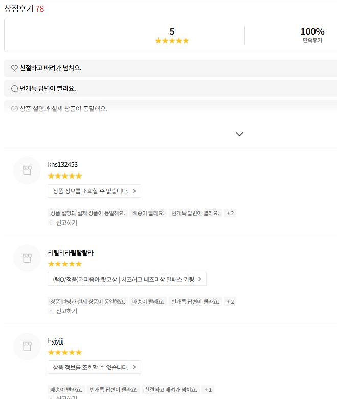Click 리릴리라릴랄랄라's shop avatar icon

pos(27,259)
